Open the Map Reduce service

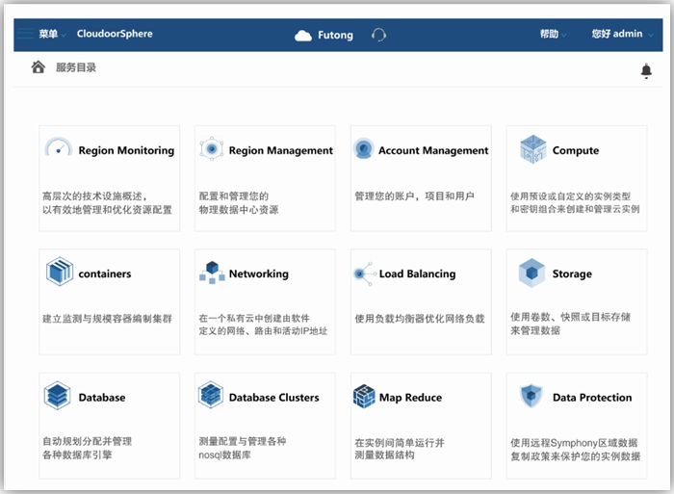[x=410, y=397]
